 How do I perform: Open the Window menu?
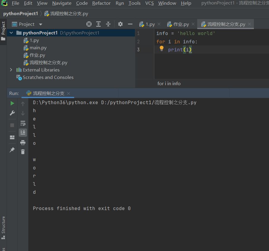coord(167,3)
